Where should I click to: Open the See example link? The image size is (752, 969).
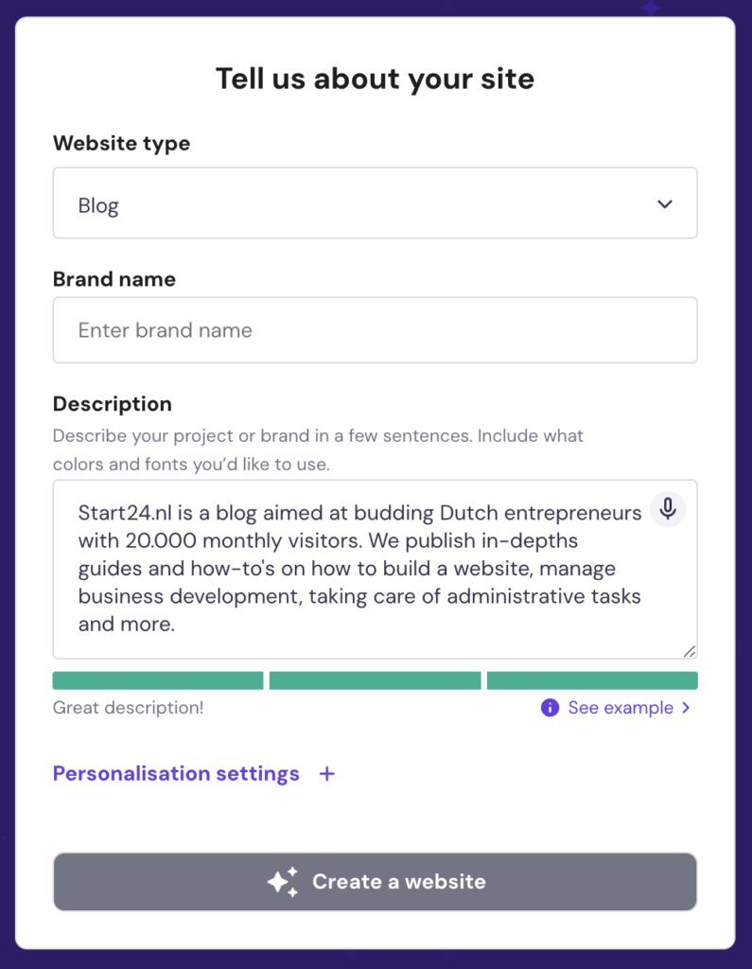[621, 708]
